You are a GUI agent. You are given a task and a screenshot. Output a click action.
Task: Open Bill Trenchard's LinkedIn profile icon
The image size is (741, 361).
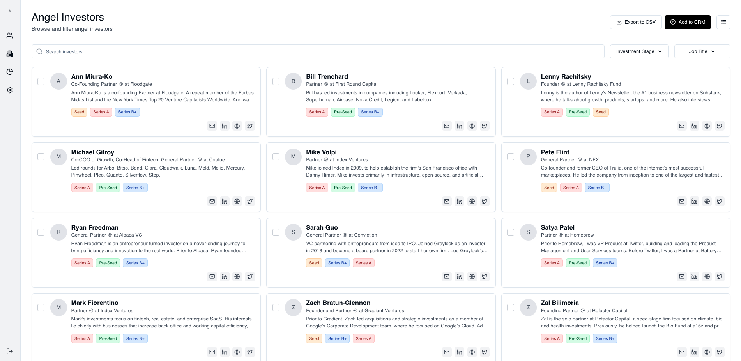pyautogui.click(x=460, y=126)
